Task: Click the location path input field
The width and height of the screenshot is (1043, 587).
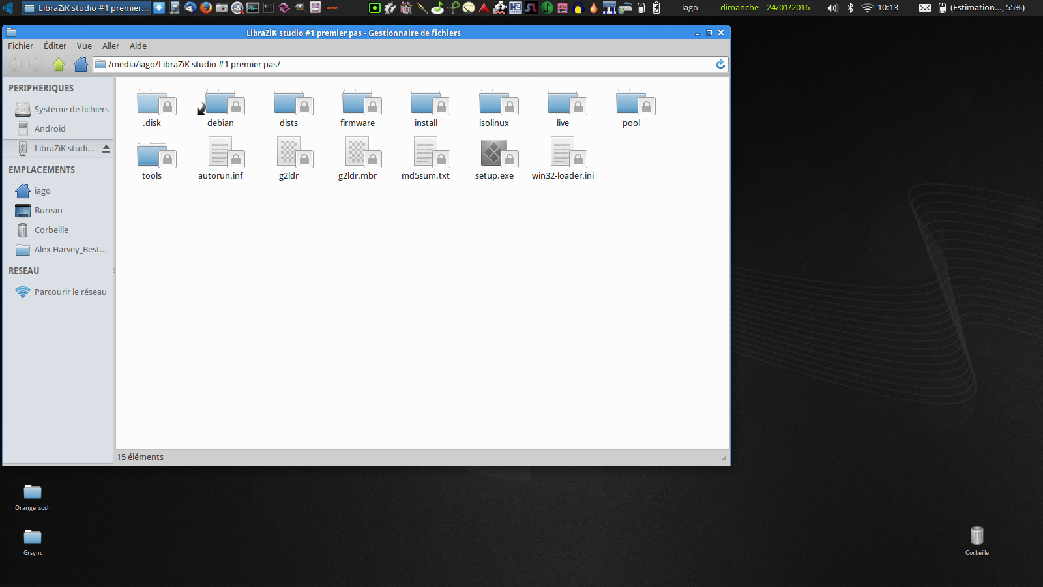Action: tap(410, 64)
